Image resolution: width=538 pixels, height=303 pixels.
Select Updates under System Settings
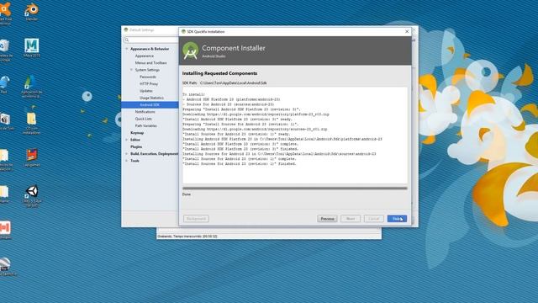click(145, 91)
